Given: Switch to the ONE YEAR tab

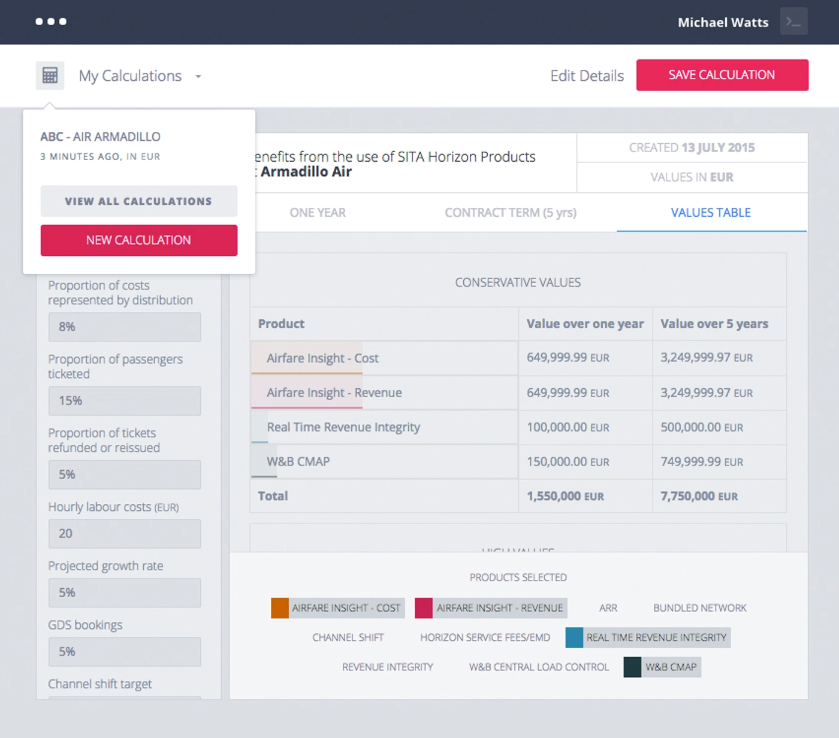Looking at the screenshot, I should click(x=318, y=213).
